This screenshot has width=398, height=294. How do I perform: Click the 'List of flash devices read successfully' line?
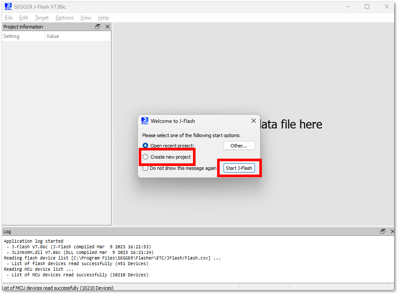coord(78,263)
